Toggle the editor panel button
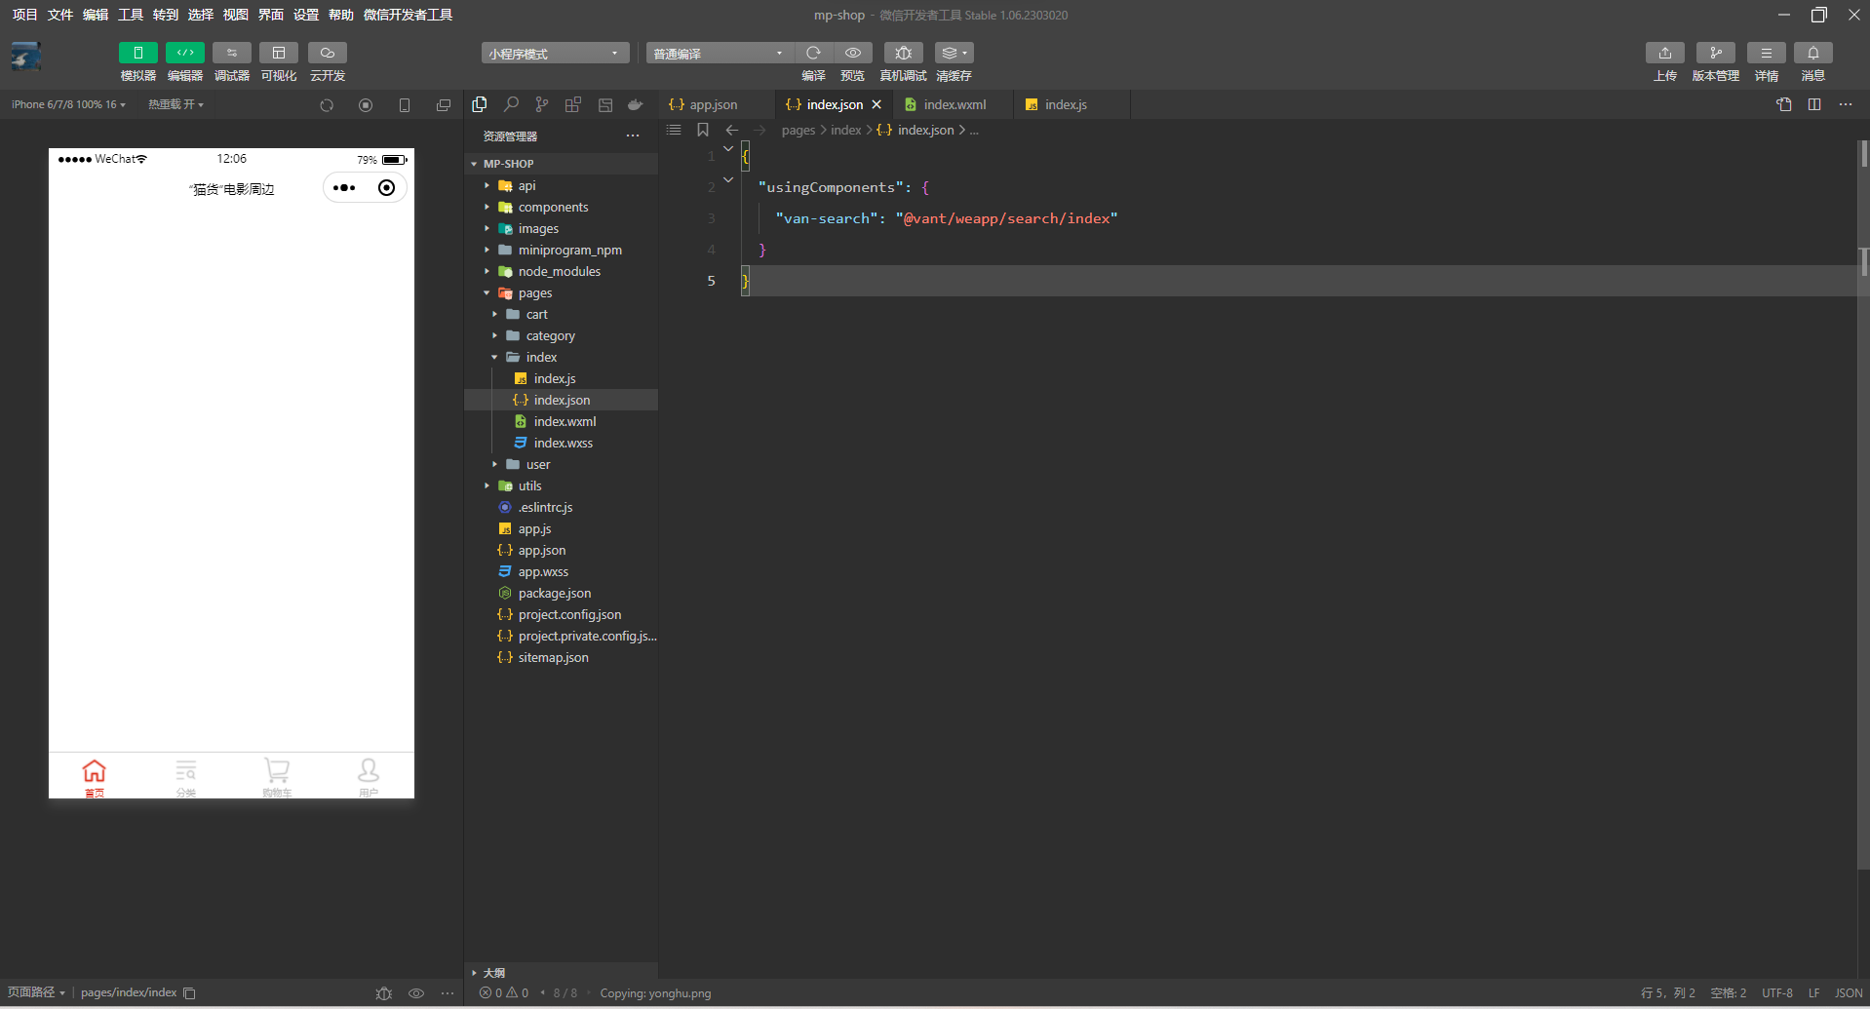The image size is (1870, 1009). point(185,53)
